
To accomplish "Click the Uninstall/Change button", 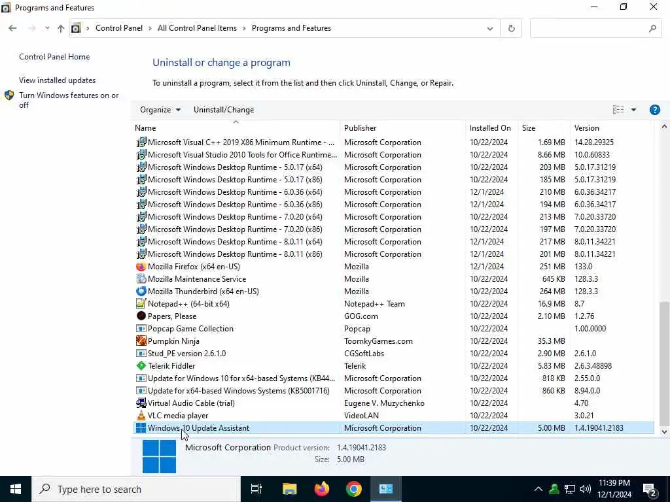I will click(x=224, y=110).
